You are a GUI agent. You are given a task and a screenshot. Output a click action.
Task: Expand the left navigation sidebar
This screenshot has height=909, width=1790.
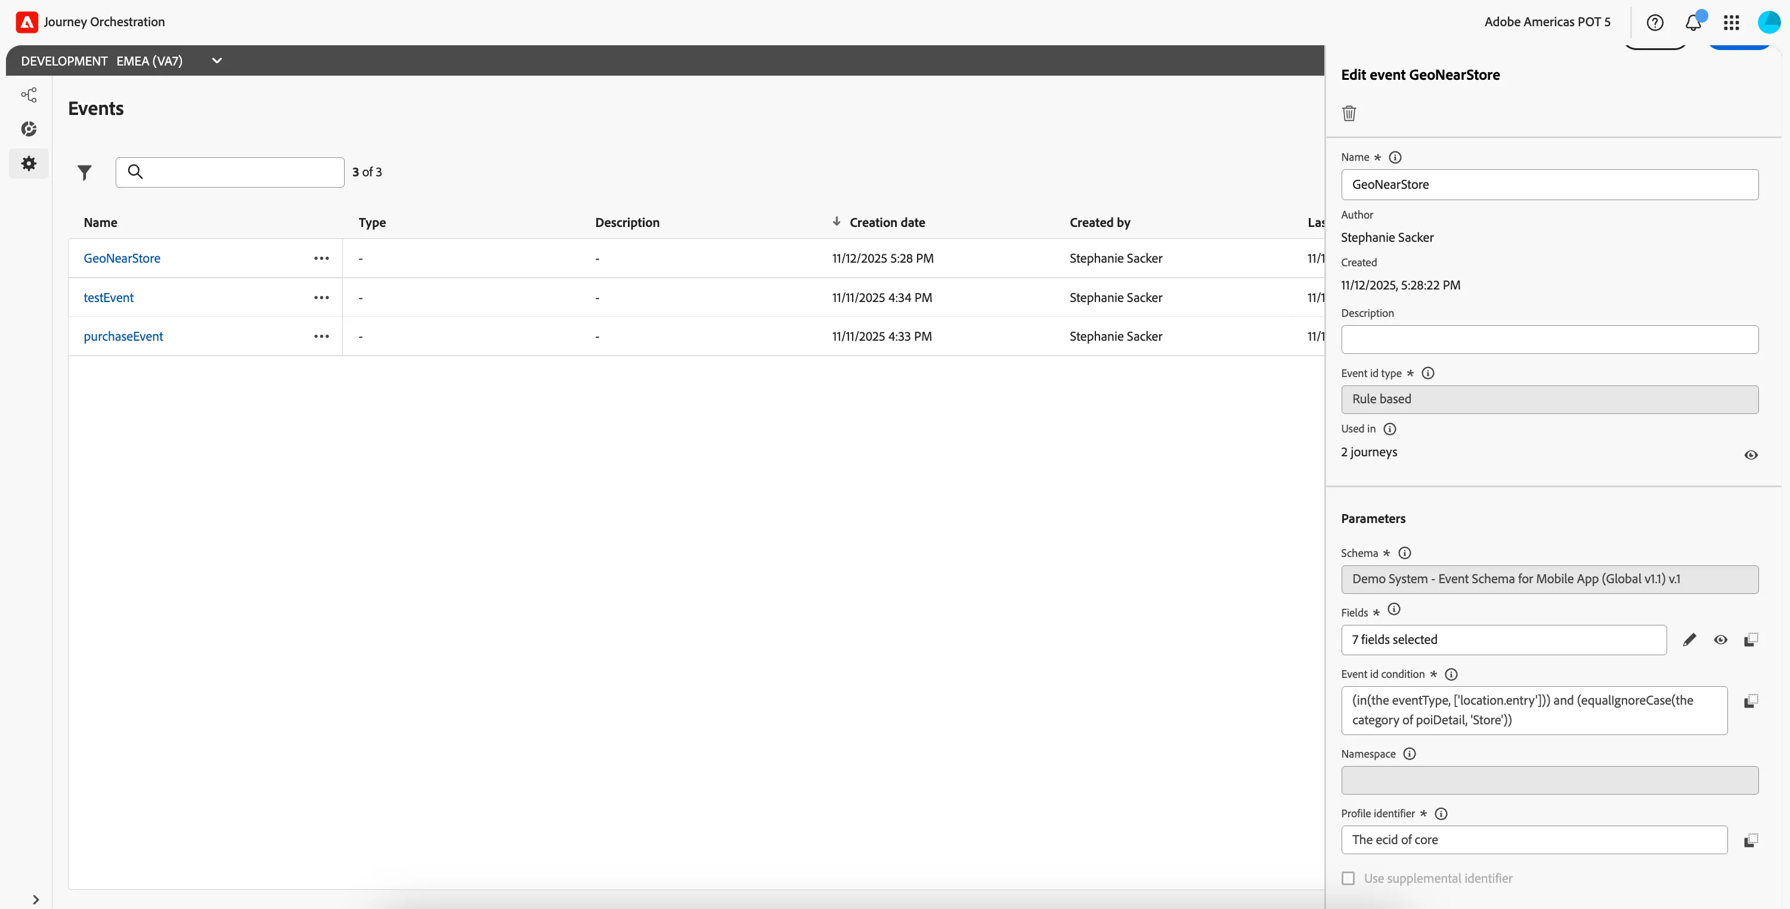coord(35,899)
